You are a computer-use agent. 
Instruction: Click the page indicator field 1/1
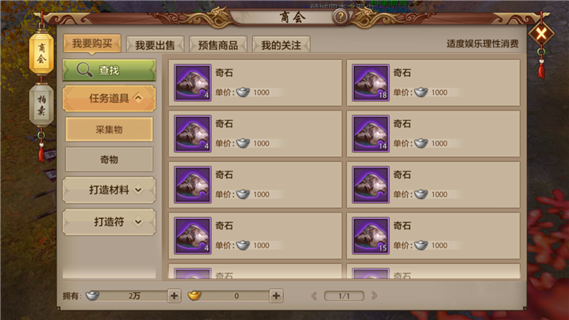click(x=344, y=296)
